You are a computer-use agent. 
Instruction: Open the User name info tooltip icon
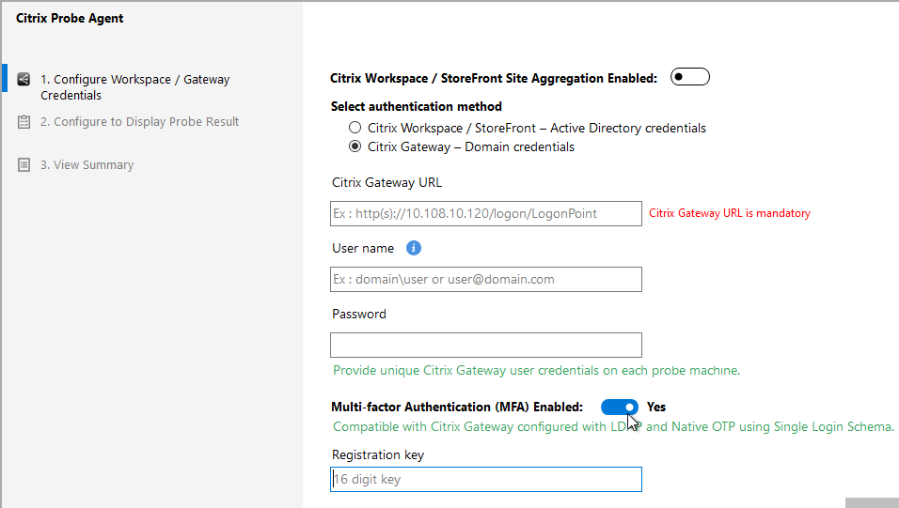point(414,248)
